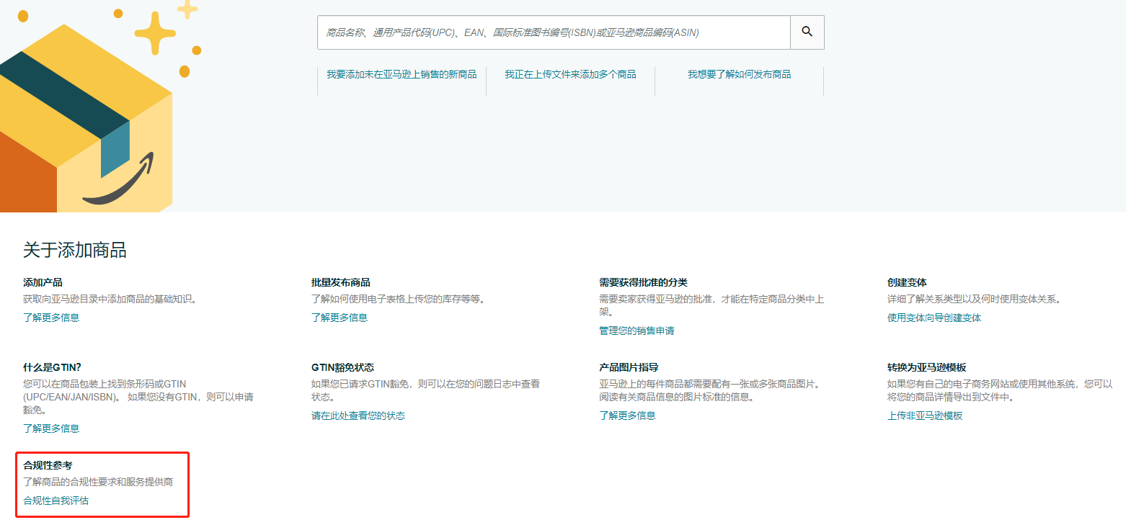The image size is (1126, 525).
Task: Click the '创建变体' section title
Action: tap(907, 282)
